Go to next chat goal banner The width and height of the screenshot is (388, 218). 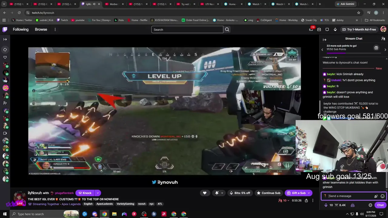coord(385,49)
